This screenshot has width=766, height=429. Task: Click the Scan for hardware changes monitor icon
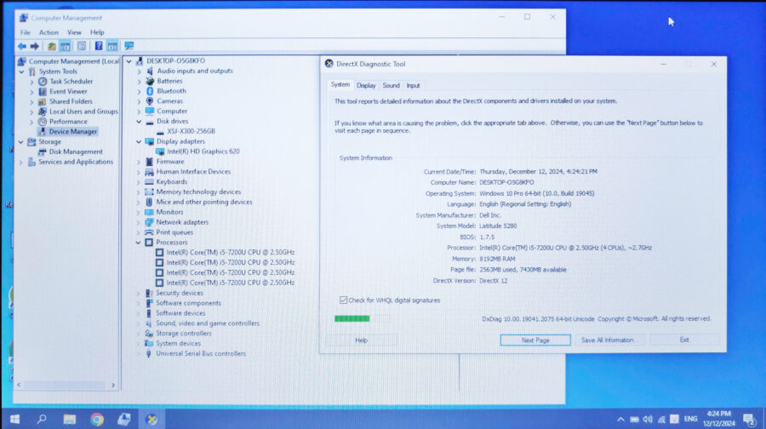coord(129,46)
